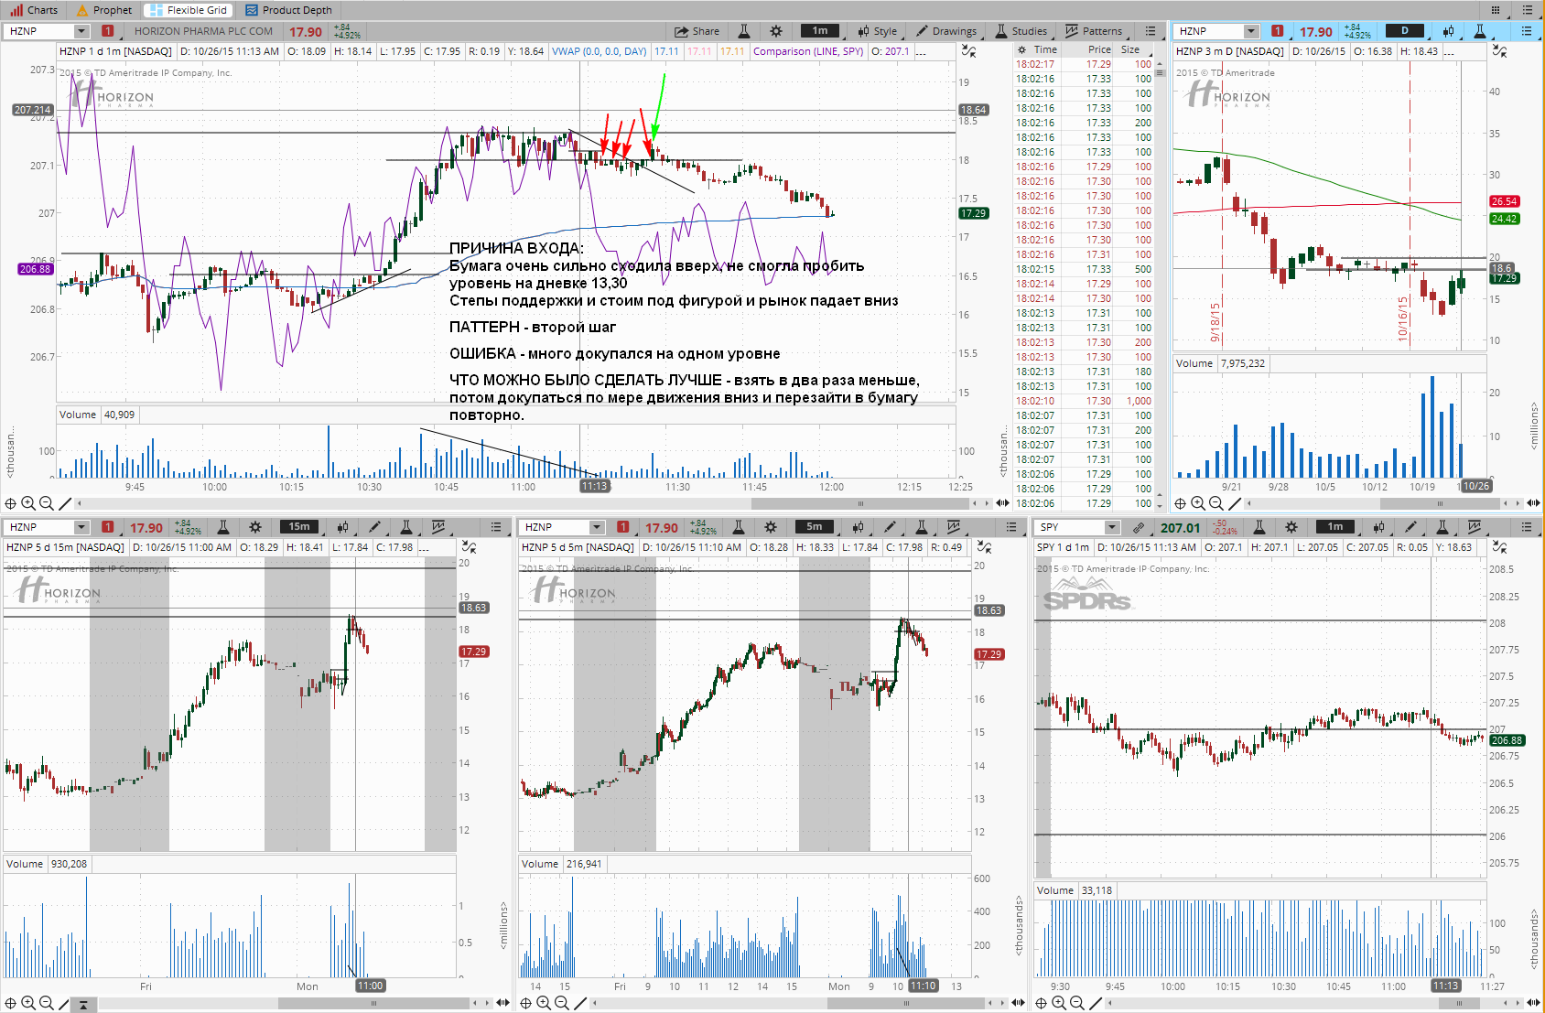Open chart style candle icon on 5m chart
Screen dimensions: 1545x1013
pyautogui.click(x=858, y=527)
